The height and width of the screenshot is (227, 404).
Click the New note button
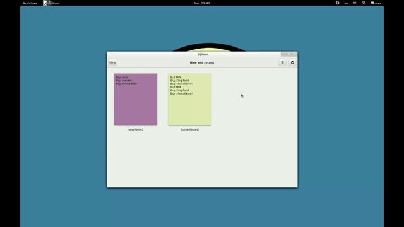[112, 62]
